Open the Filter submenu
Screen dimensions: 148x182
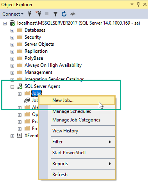77,142
